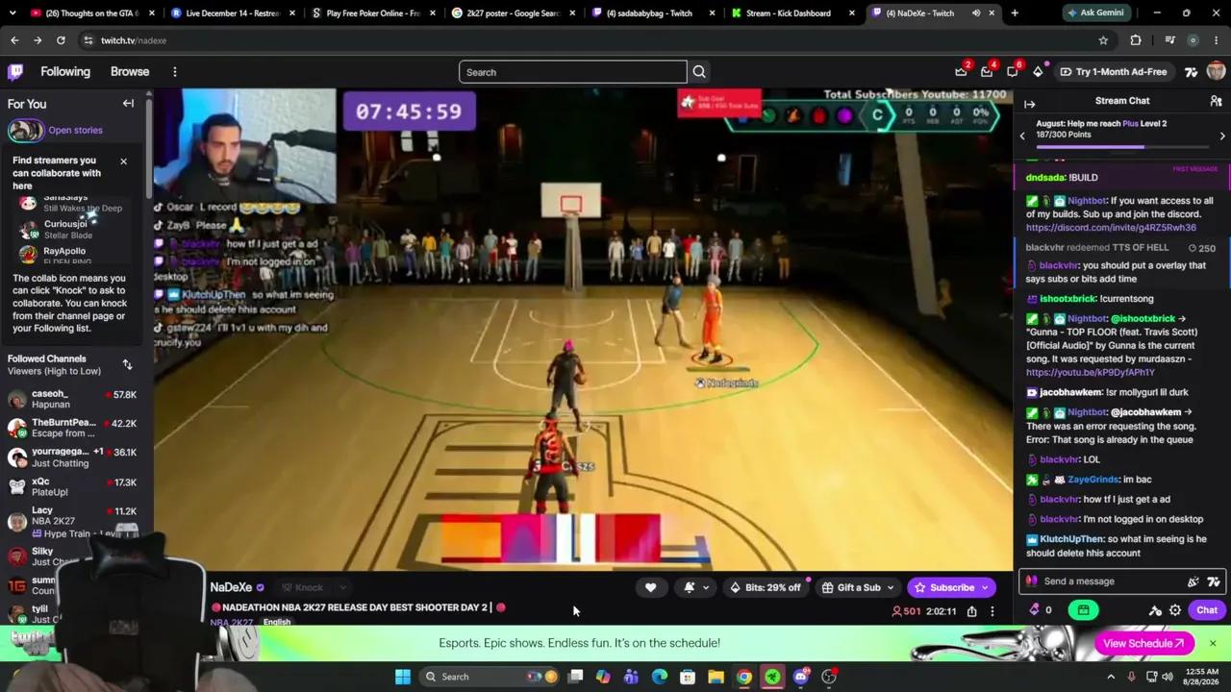Collapse the For You sidebar
This screenshot has height=692, width=1231.
pyautogui.click(x=128, y=104)
